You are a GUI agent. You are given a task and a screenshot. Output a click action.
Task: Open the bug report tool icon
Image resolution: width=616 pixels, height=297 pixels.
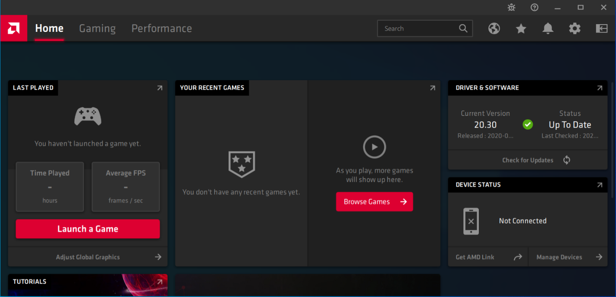coord(512,7)
